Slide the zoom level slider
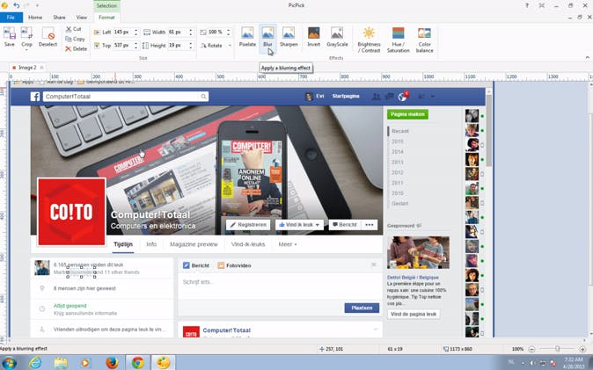Screen dimensions: 593x370 pyautogui.click(x=557, y=349)
